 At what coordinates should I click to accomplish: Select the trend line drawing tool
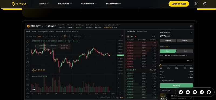tap(28, 46)
